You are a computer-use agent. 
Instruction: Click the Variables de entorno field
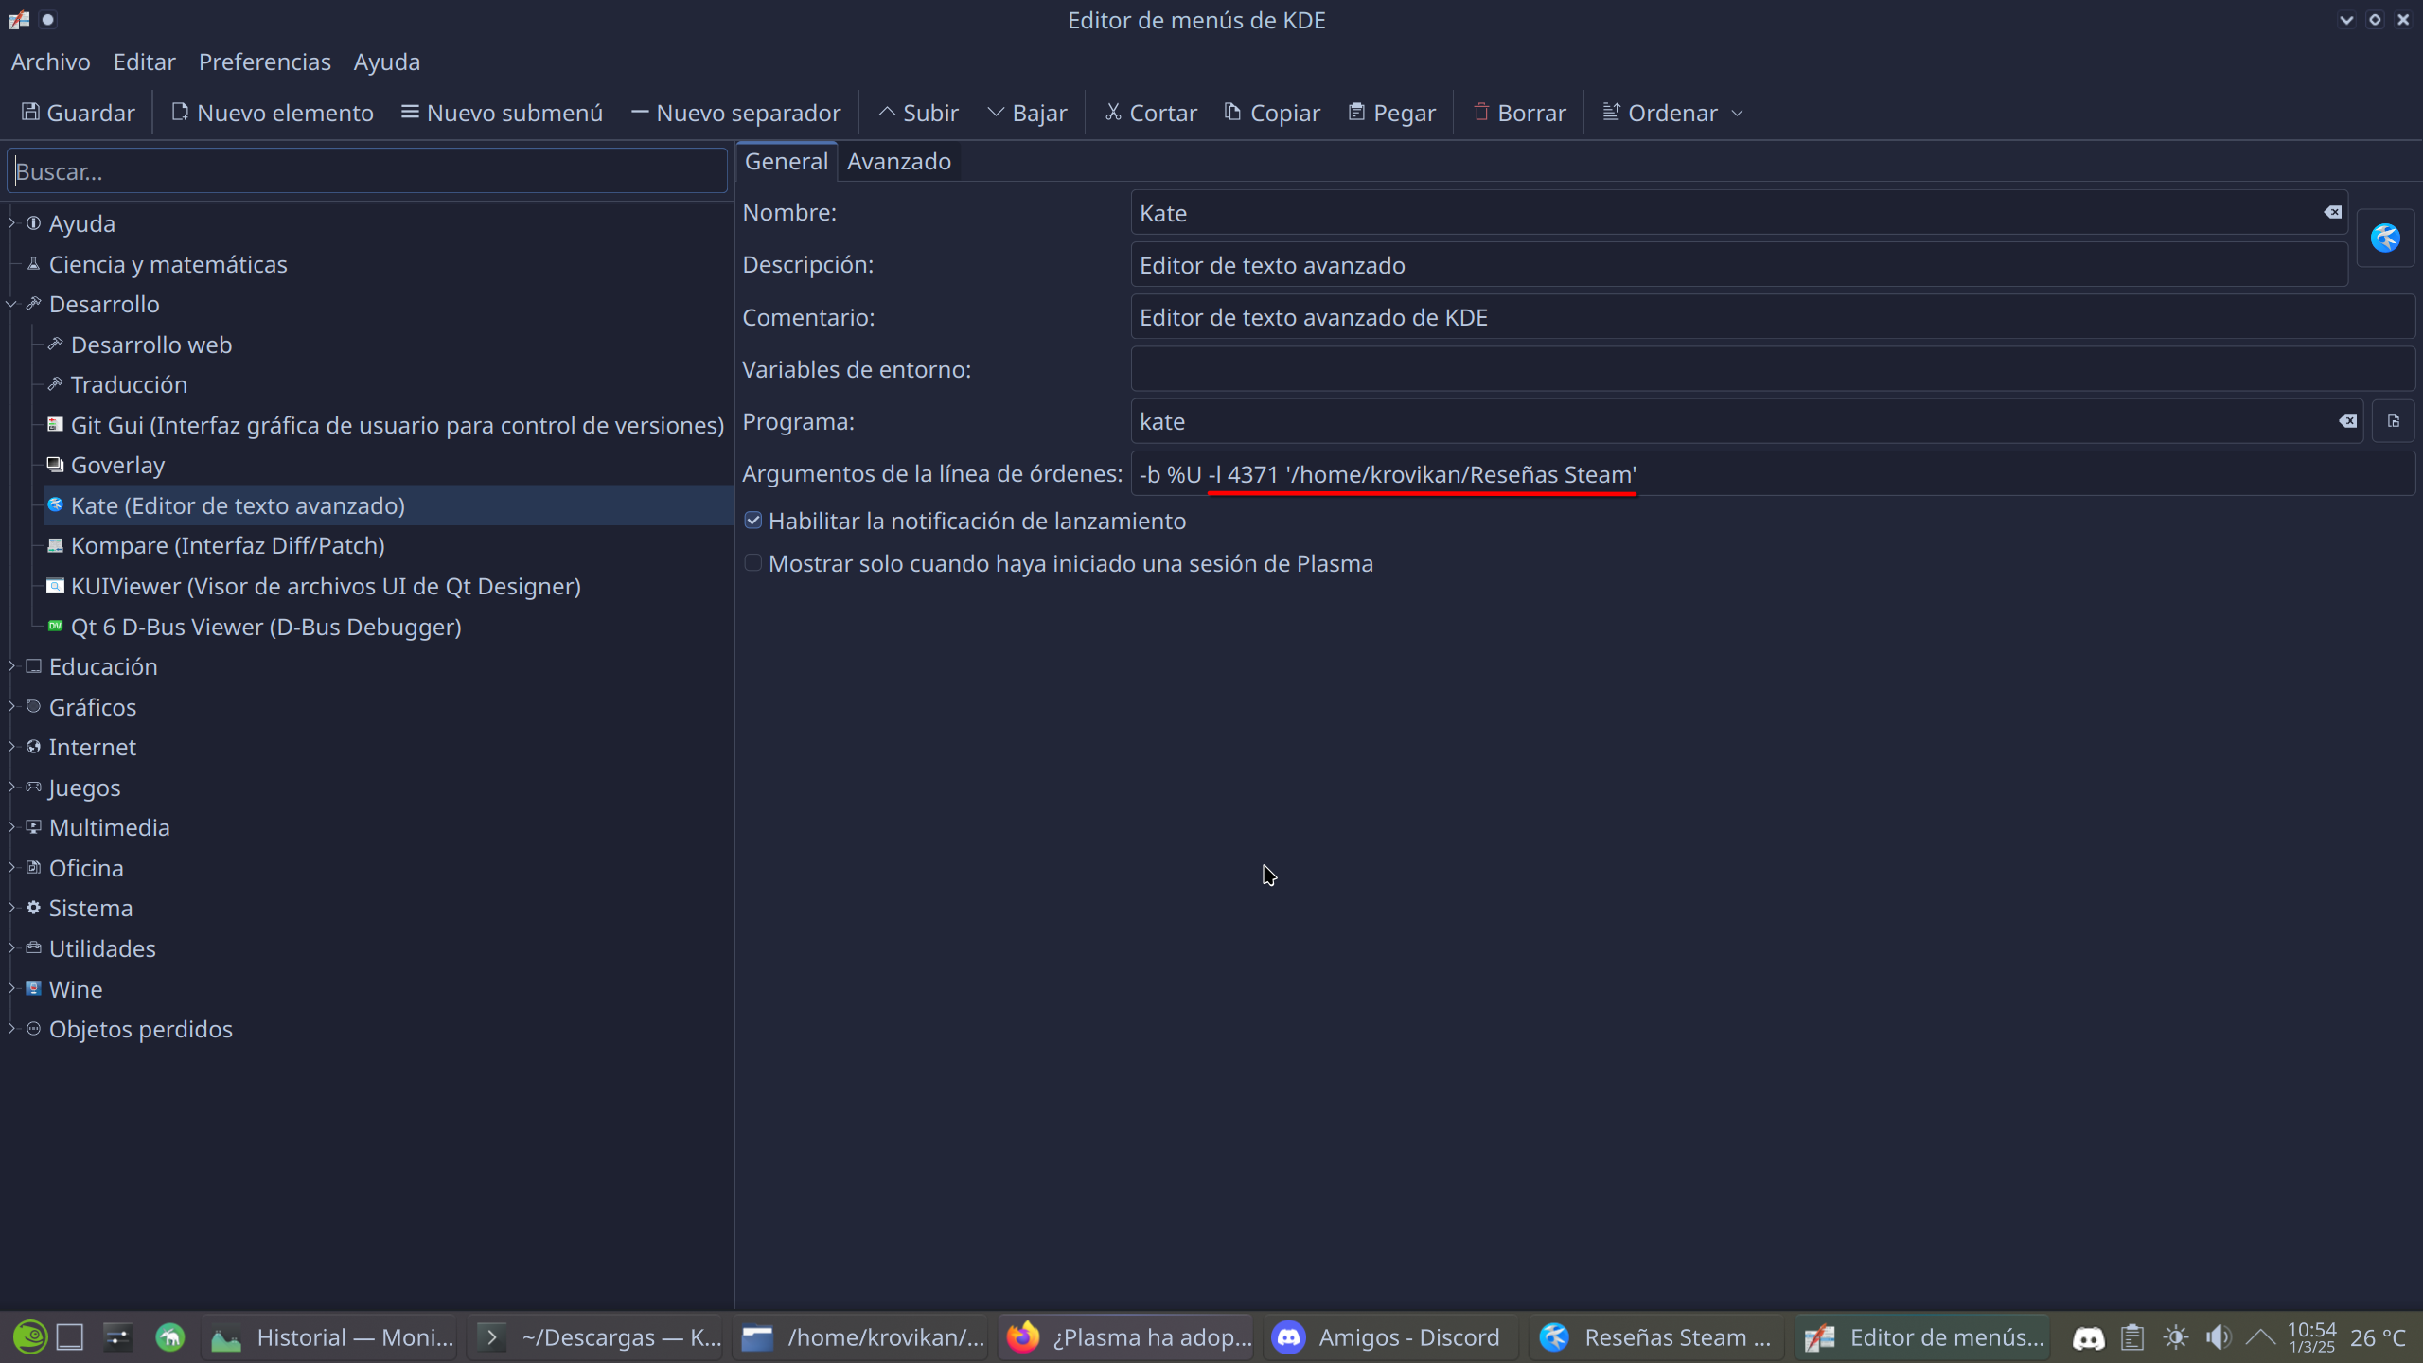coord(1772,369)
